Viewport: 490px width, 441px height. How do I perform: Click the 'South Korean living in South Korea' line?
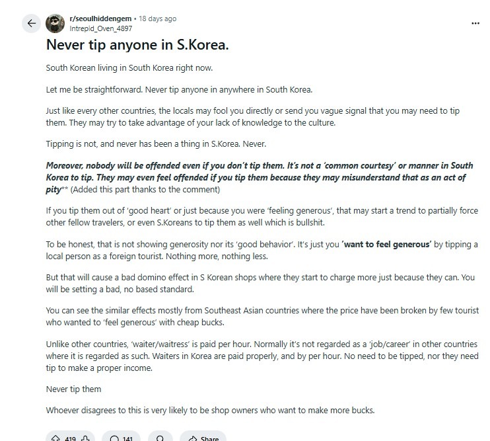130,68
